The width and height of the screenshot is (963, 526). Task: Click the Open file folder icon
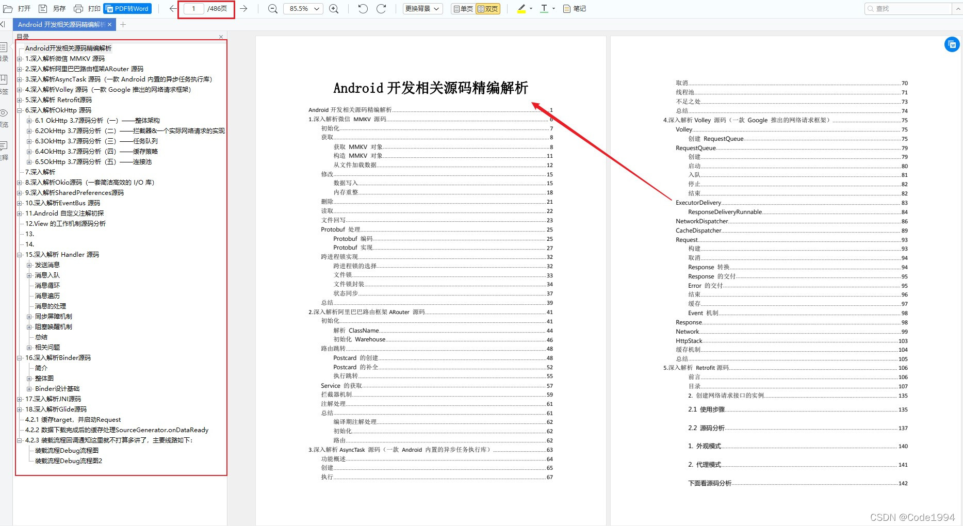[x=8, y=9]
